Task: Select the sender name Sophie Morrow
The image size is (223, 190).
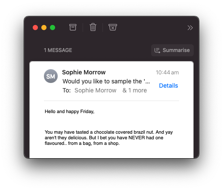Action: tap(84, 72)
